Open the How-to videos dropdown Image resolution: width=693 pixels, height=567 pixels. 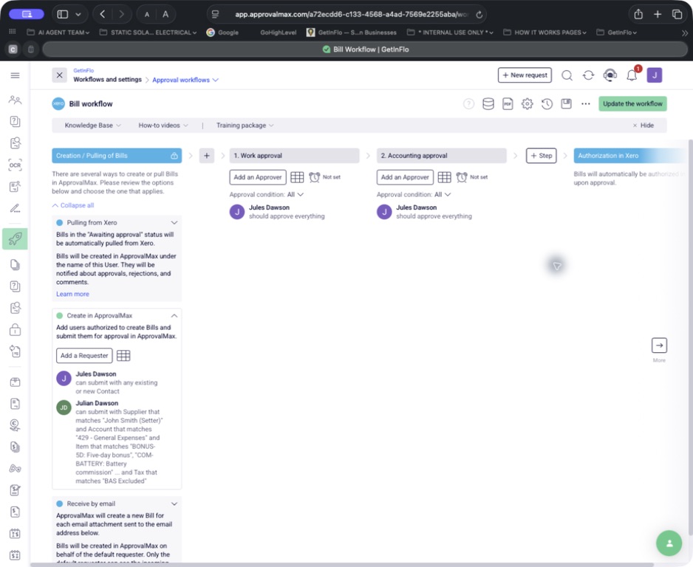tap(163, 126)
